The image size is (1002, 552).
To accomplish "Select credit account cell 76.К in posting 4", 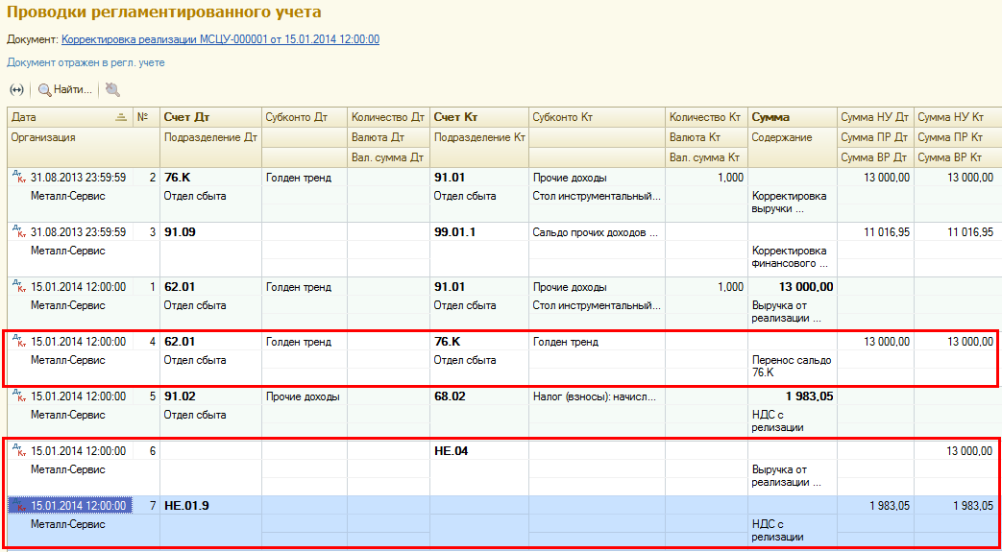I will click(479, 343).
